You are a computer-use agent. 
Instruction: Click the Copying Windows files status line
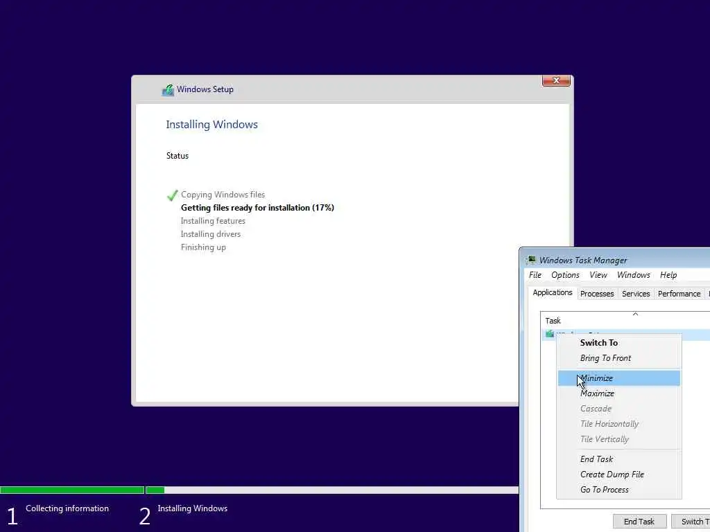pyautogui.click(x=223, y=195)
